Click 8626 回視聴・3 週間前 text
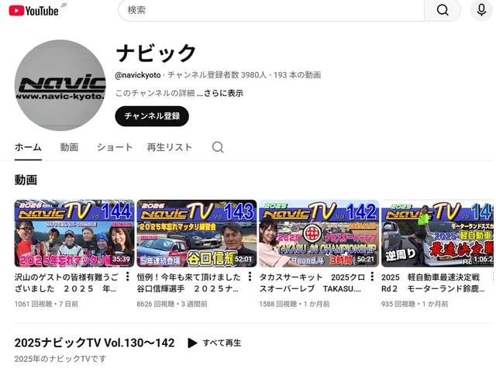This screenshot has width=496, height=372. tap(172, 304)
